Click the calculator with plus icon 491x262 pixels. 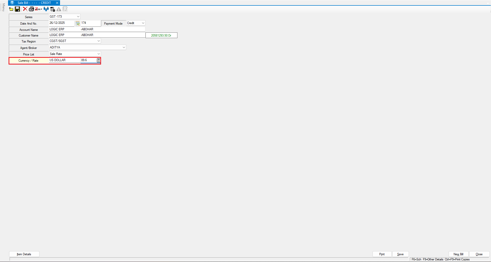point(53,9)
